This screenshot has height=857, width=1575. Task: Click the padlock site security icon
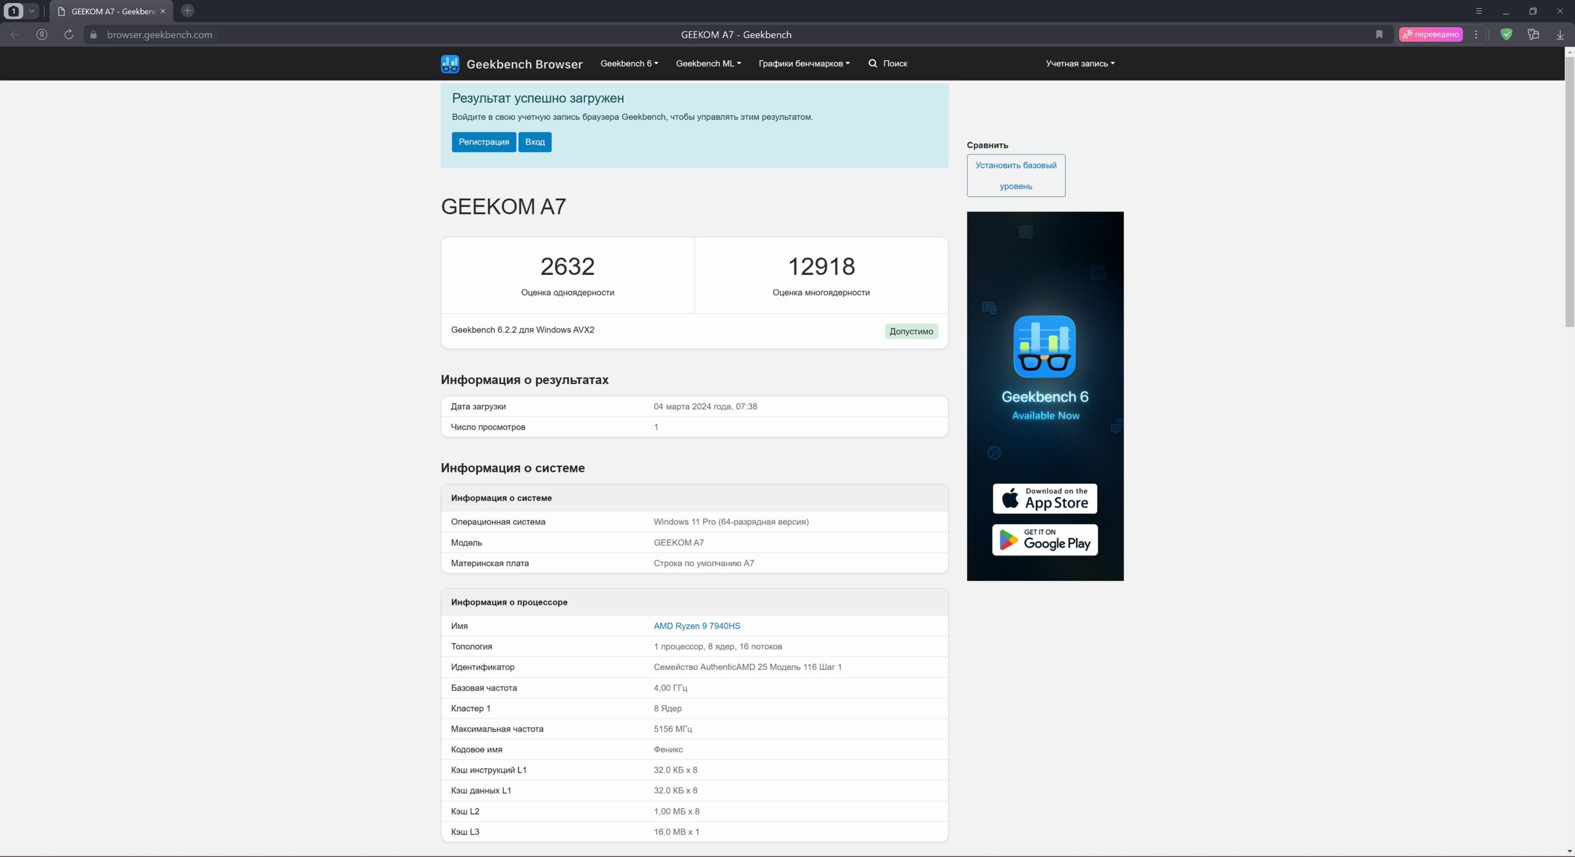pos(94,35)
